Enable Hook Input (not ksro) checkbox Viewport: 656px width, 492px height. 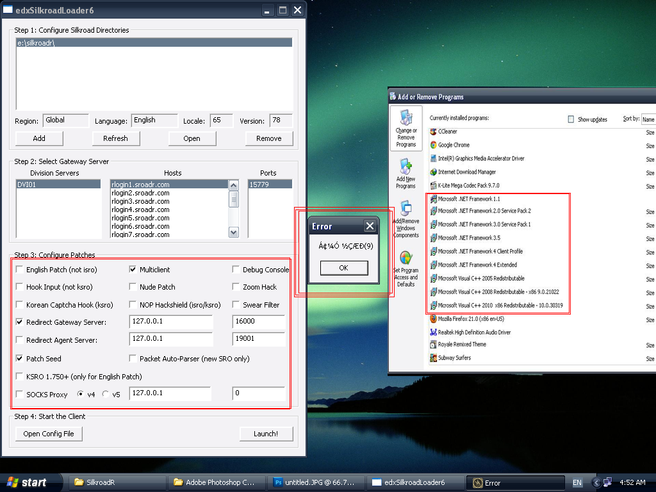[19, 286]
